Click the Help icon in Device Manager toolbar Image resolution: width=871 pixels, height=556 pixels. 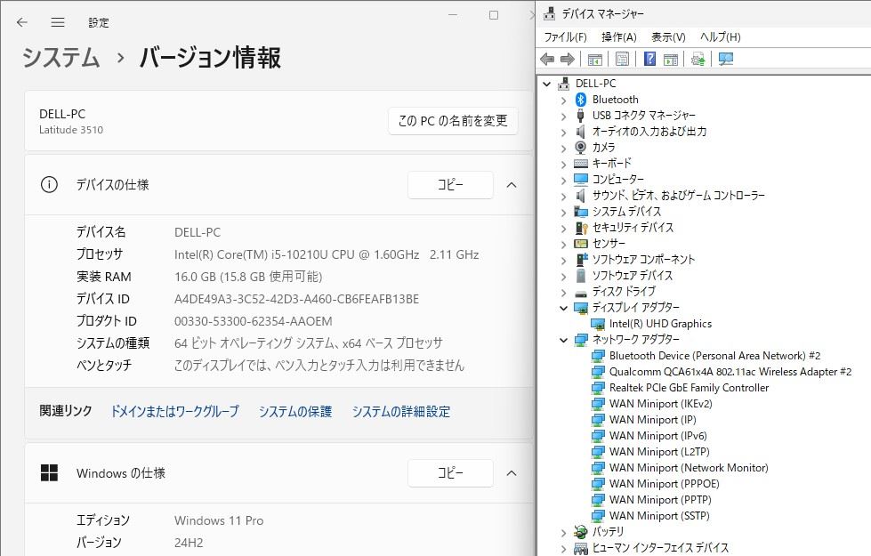[x=649, y=60]
